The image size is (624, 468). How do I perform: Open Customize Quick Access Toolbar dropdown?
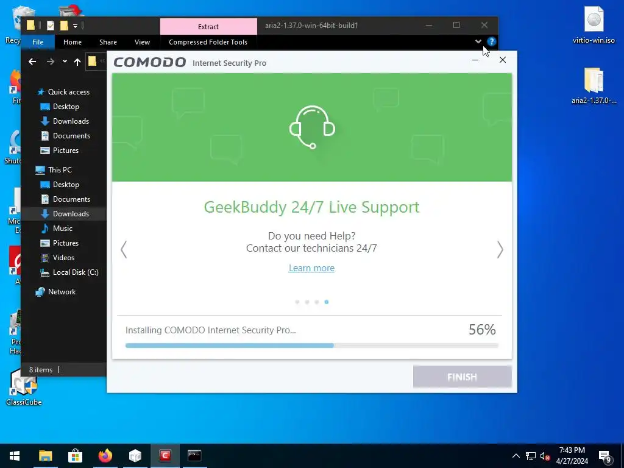(75, 26)
